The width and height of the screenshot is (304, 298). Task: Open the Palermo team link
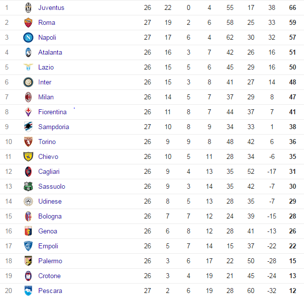[x=49, y=261]
